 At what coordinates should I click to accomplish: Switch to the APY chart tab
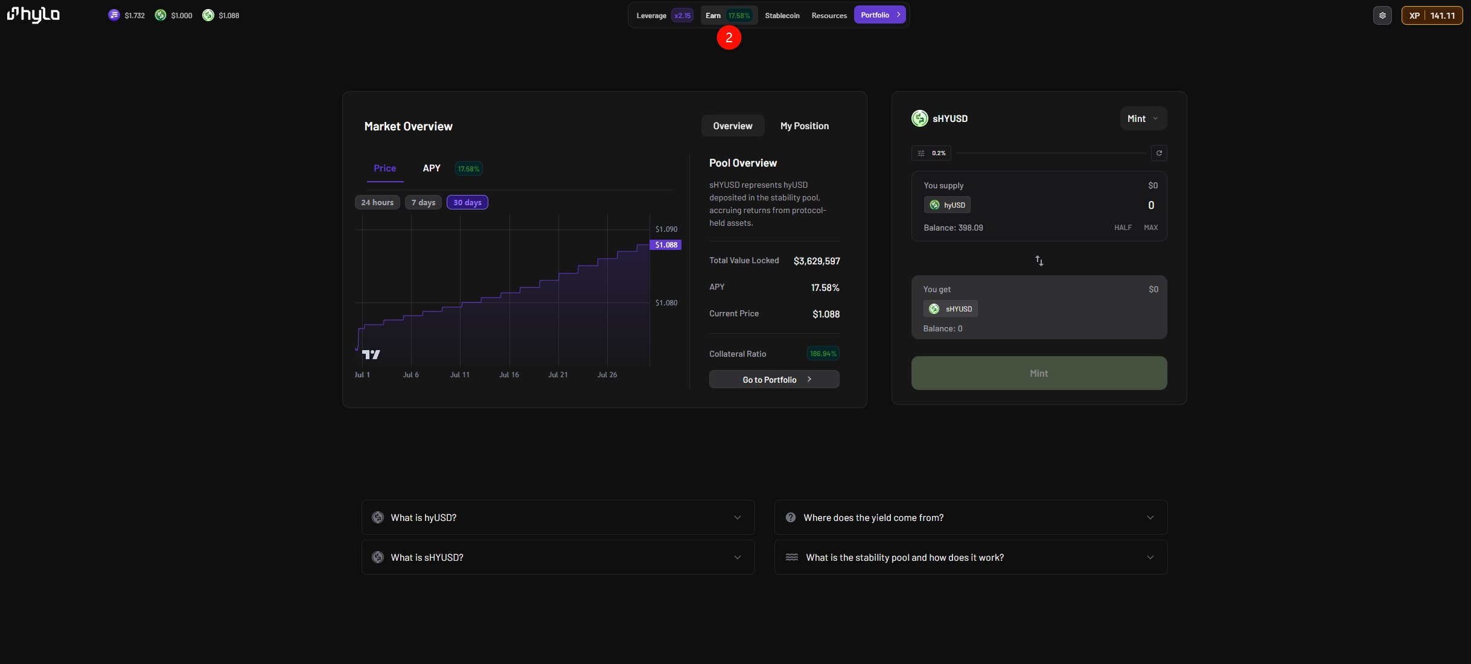tap(432, 168)
